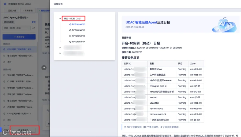Open the CPU 诊断 时间范围 conversation
The image size is (241, 137).
(x=19, y=49)
